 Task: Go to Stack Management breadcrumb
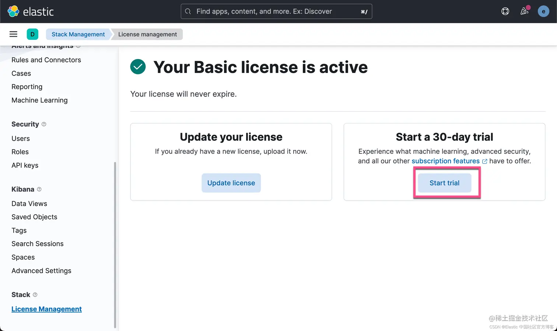click(78, 34)
